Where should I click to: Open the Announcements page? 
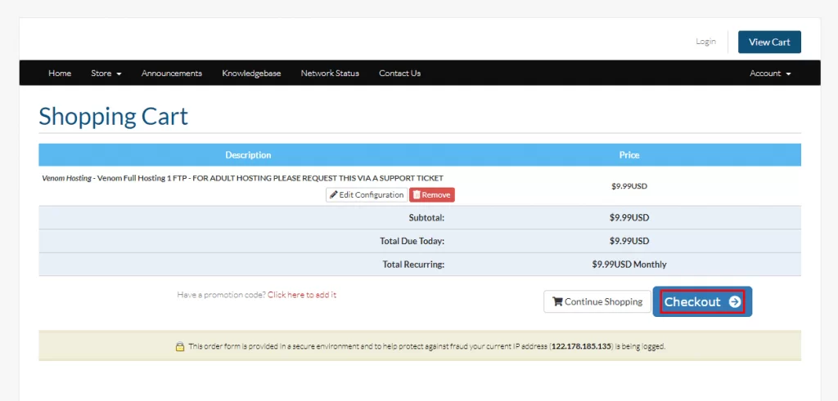click(x=172, y=73)
